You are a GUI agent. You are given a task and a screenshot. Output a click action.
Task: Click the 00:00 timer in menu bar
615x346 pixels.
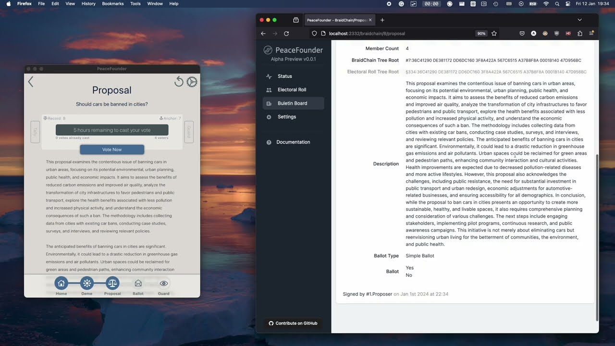(431, 3)
